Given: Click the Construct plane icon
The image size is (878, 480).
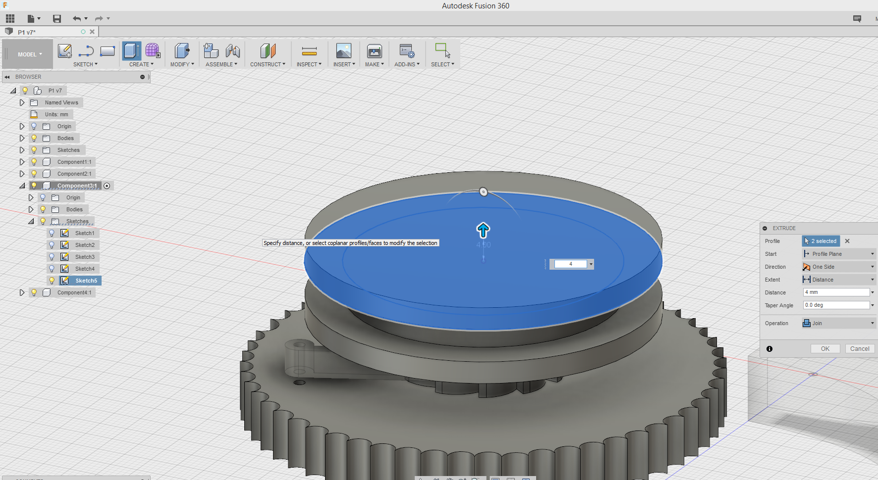Looking at the screenshot, I should 268,51.
